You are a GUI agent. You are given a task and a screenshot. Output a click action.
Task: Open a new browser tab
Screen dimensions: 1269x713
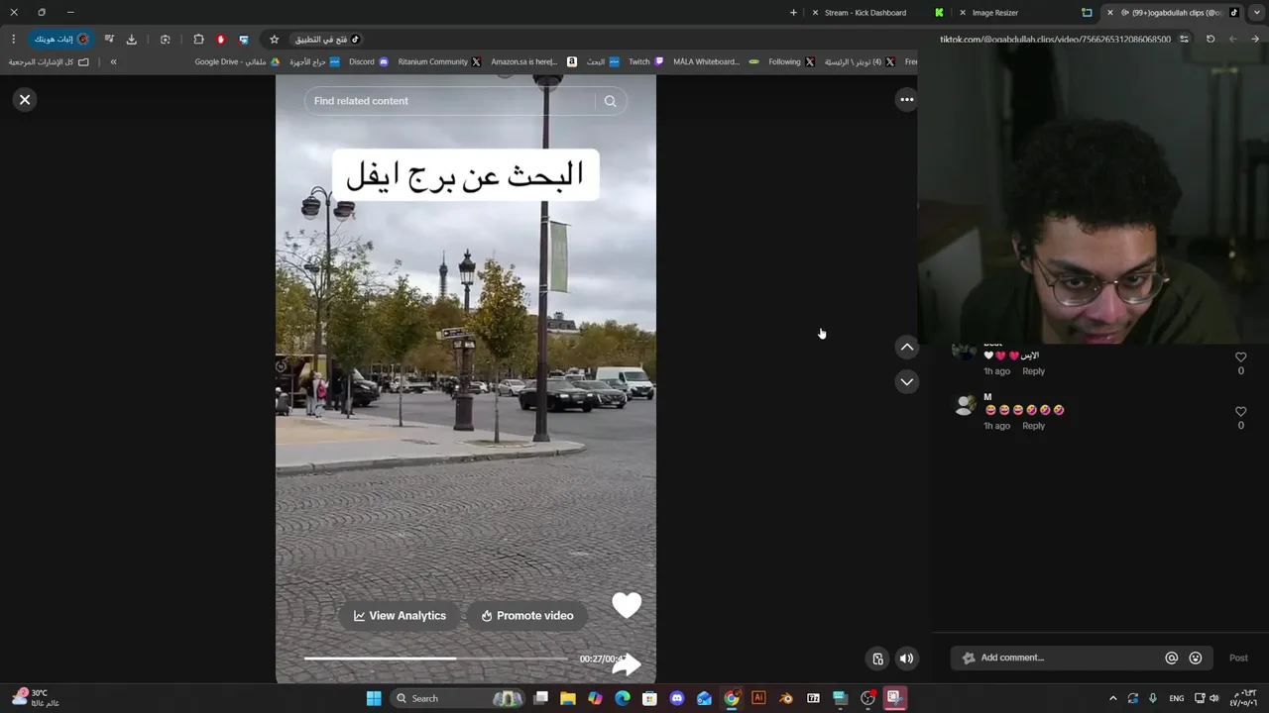click(x=793, y=13)
